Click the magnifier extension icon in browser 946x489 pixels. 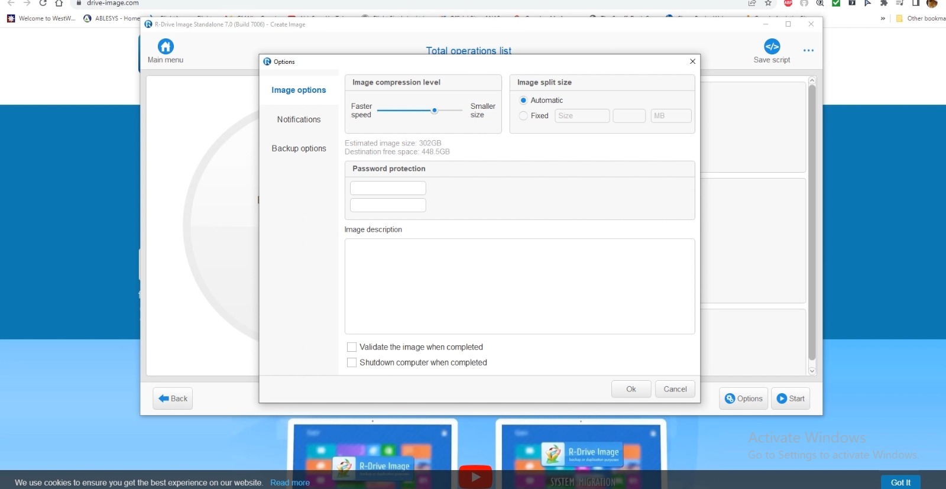point(820,3)
